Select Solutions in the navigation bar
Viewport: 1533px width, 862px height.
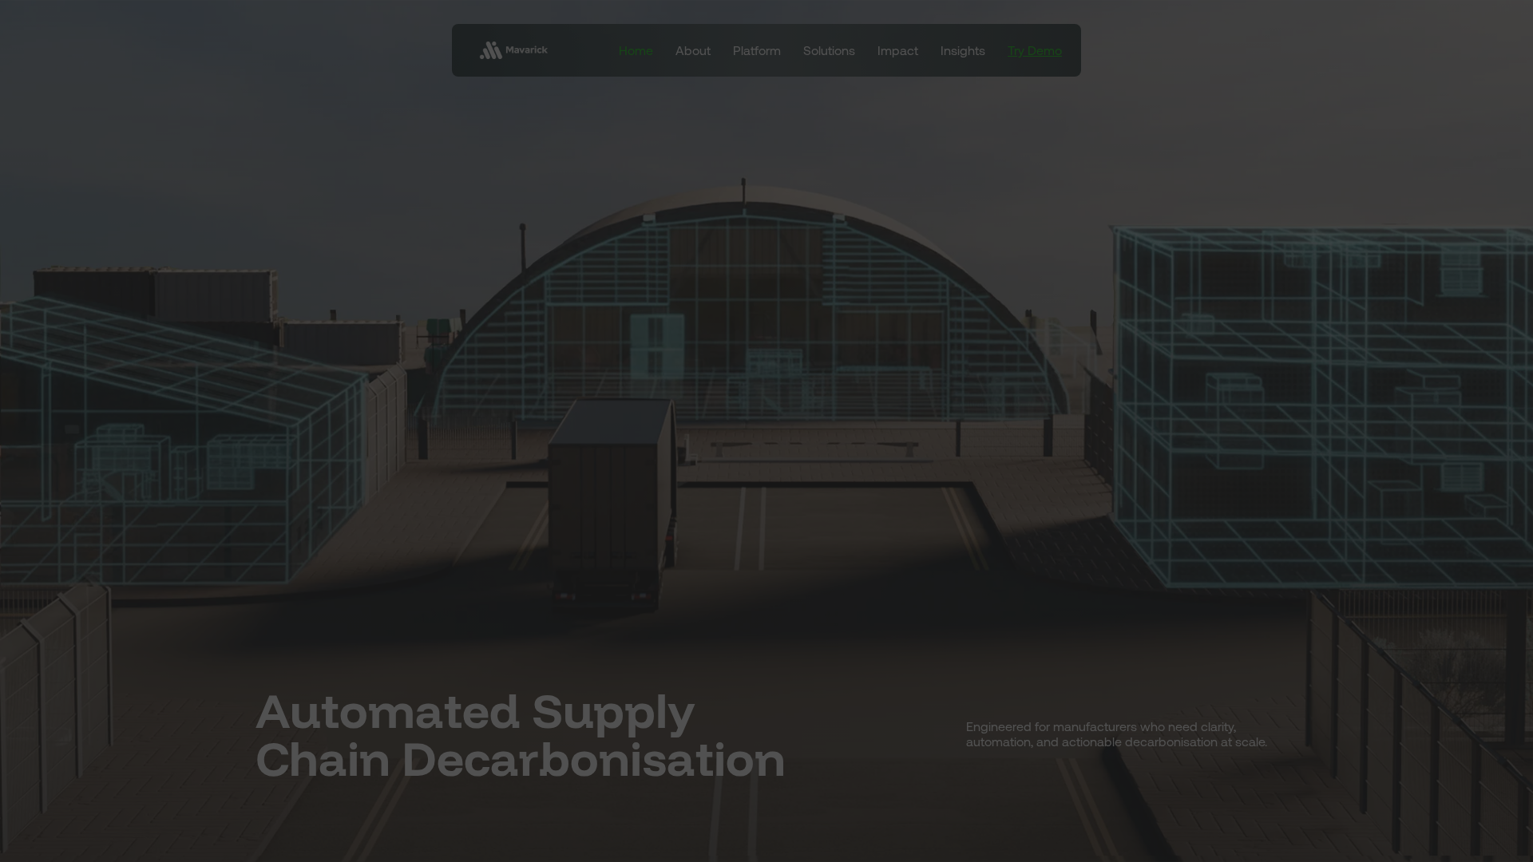(x=828, y=51)
